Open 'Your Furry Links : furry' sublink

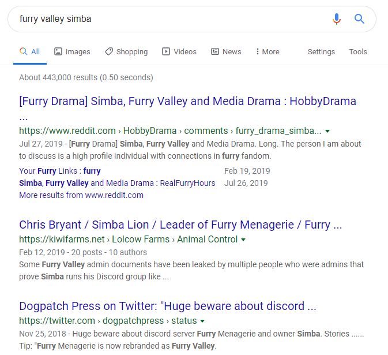[x=60, y=171]
